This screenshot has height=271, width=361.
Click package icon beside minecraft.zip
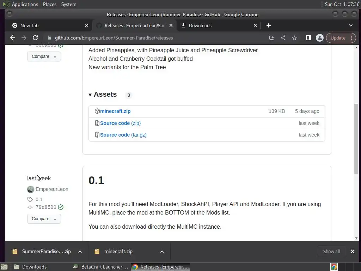(x=97, y=111)
